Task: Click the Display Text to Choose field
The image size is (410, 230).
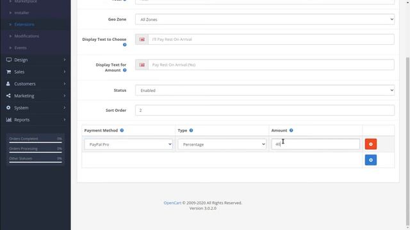Action: point(271,40)
